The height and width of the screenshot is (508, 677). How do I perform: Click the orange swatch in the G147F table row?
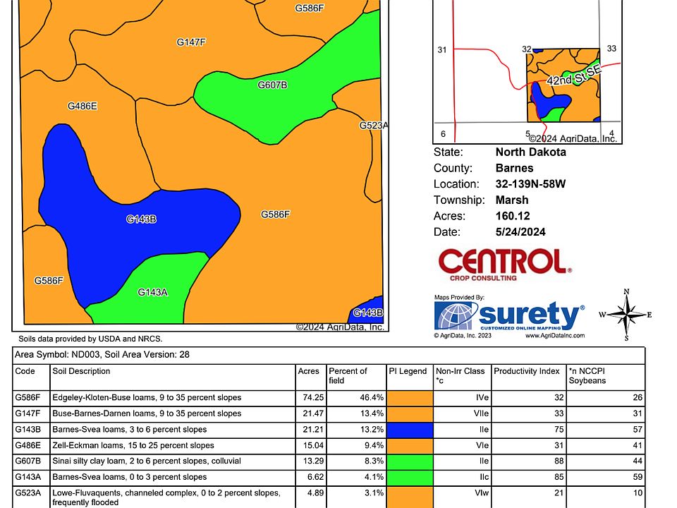(x=409, y=413)
